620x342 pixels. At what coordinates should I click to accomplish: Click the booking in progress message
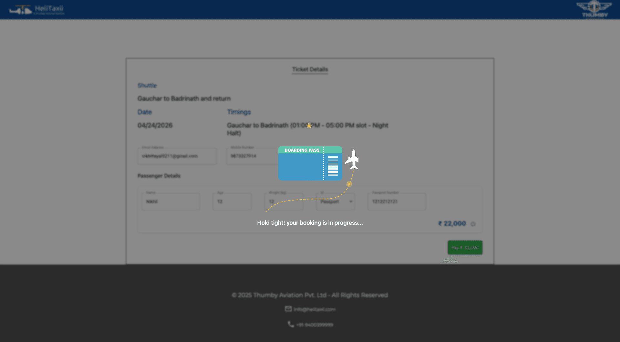310,223
